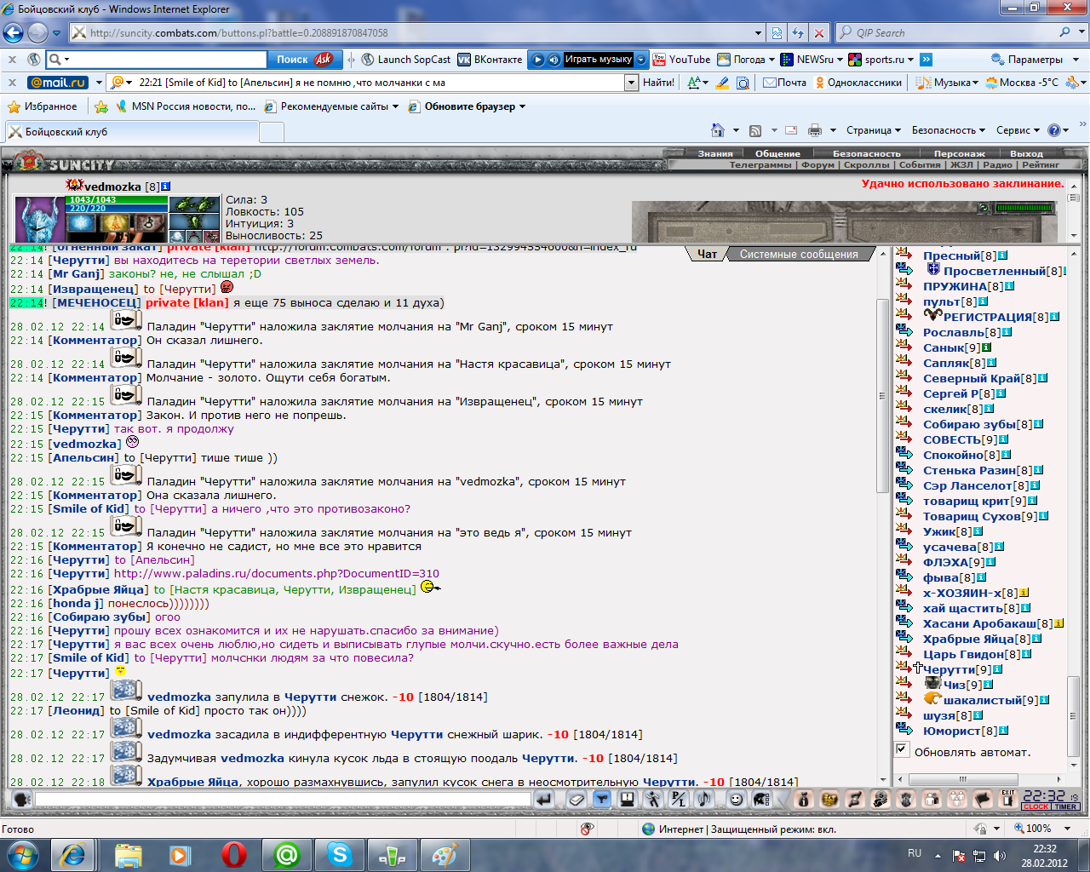Click the coin-in-hand icon in bottom bar
The image size is (1090, 872).
[881, 799]
